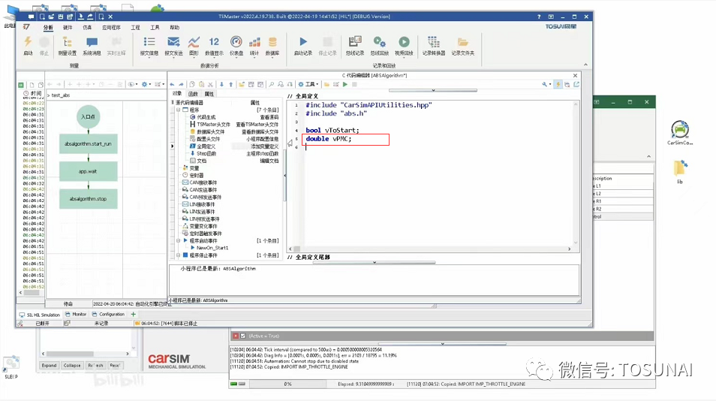
Task: Open the 记录文件夹 log folder
Action: (462, 45)
